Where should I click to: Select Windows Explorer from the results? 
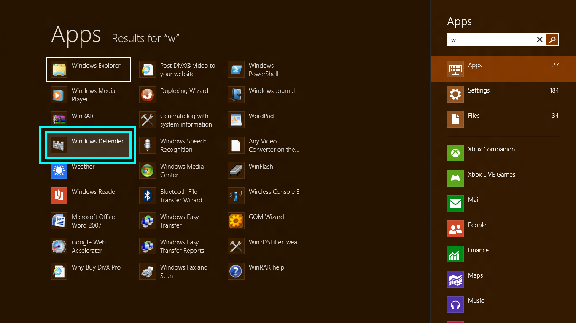[89, 69]
